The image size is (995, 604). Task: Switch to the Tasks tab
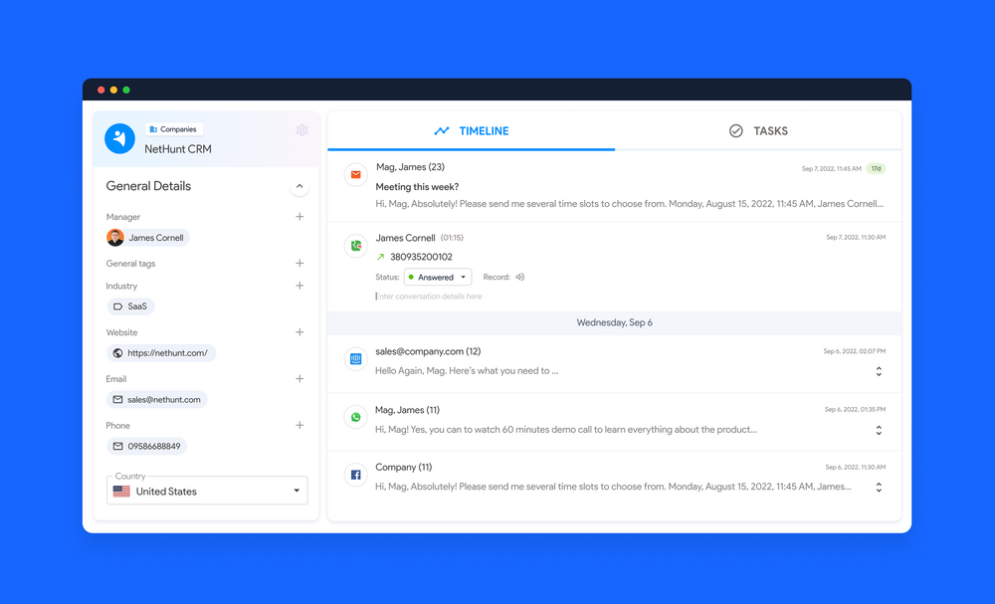759,130
